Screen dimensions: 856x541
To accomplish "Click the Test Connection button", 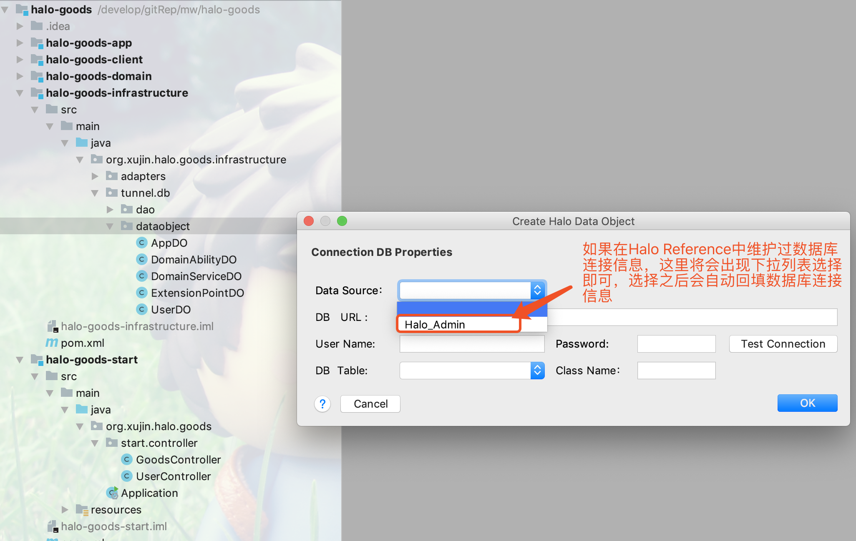I will pos(783,344).
